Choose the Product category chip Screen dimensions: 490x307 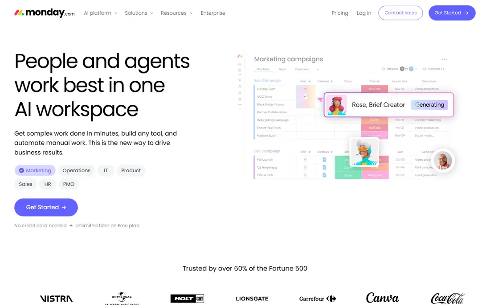point(131,170)
